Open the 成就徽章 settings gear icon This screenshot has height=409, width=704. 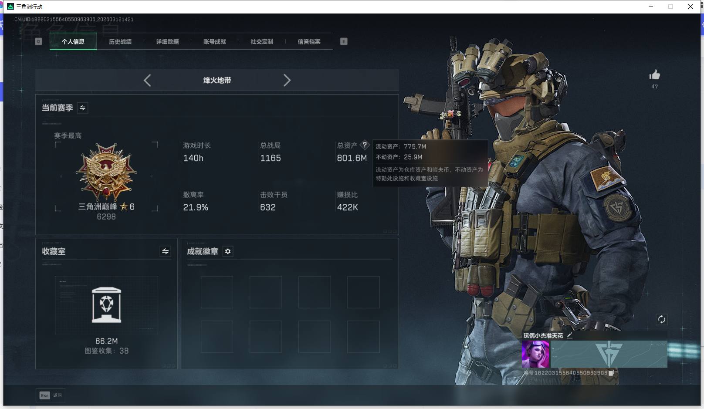[x=227, y=251]
